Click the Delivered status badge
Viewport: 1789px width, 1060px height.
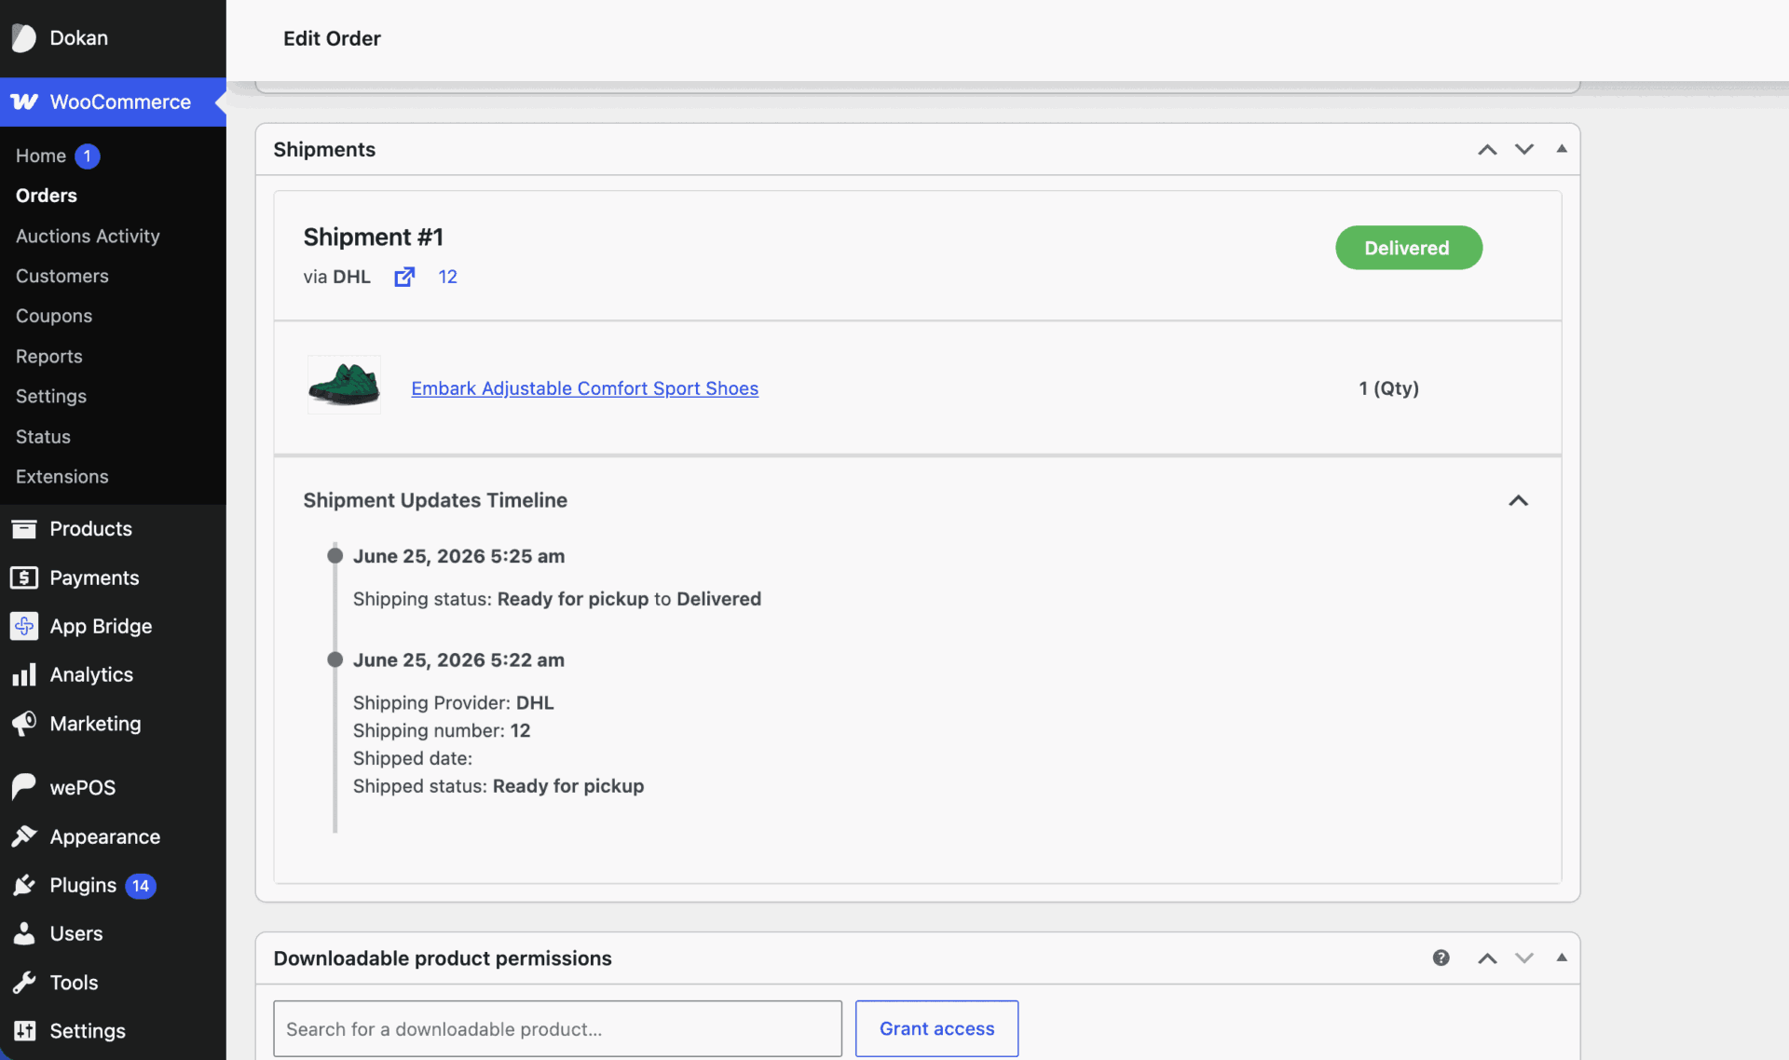point(1408,248)
